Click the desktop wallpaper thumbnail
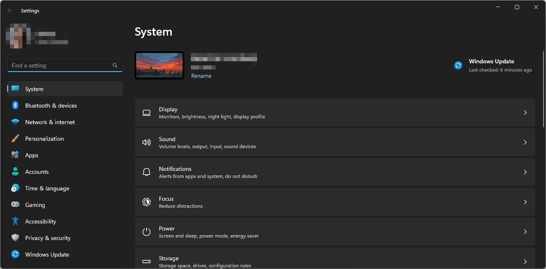The image size is (546, 269). pyautogui.click(x=159, y=65)
